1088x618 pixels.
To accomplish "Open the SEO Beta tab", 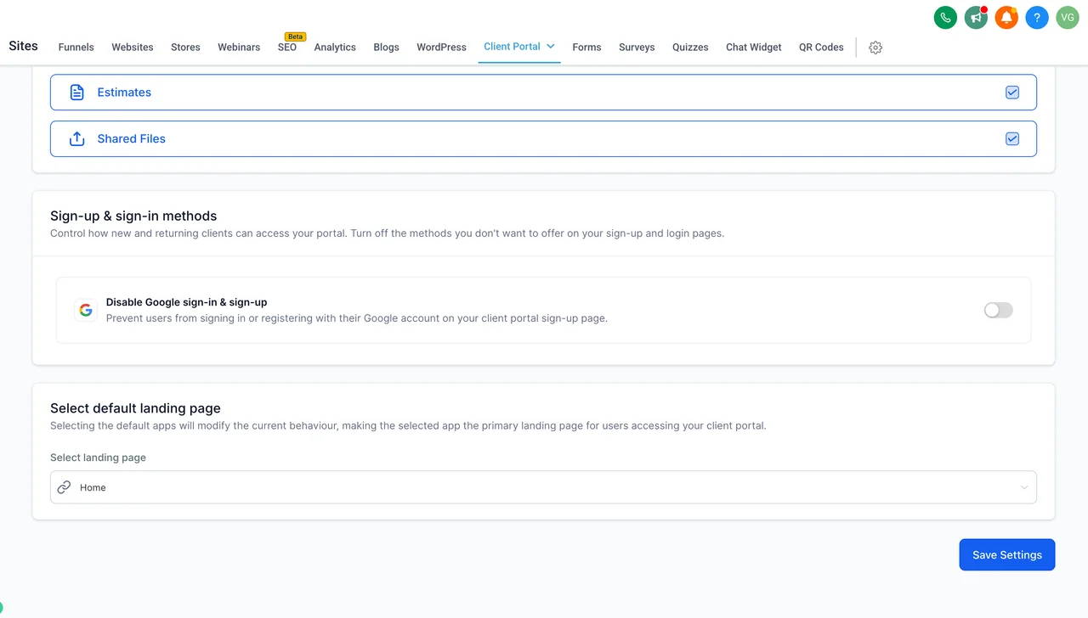I will [x=287, y=48].
